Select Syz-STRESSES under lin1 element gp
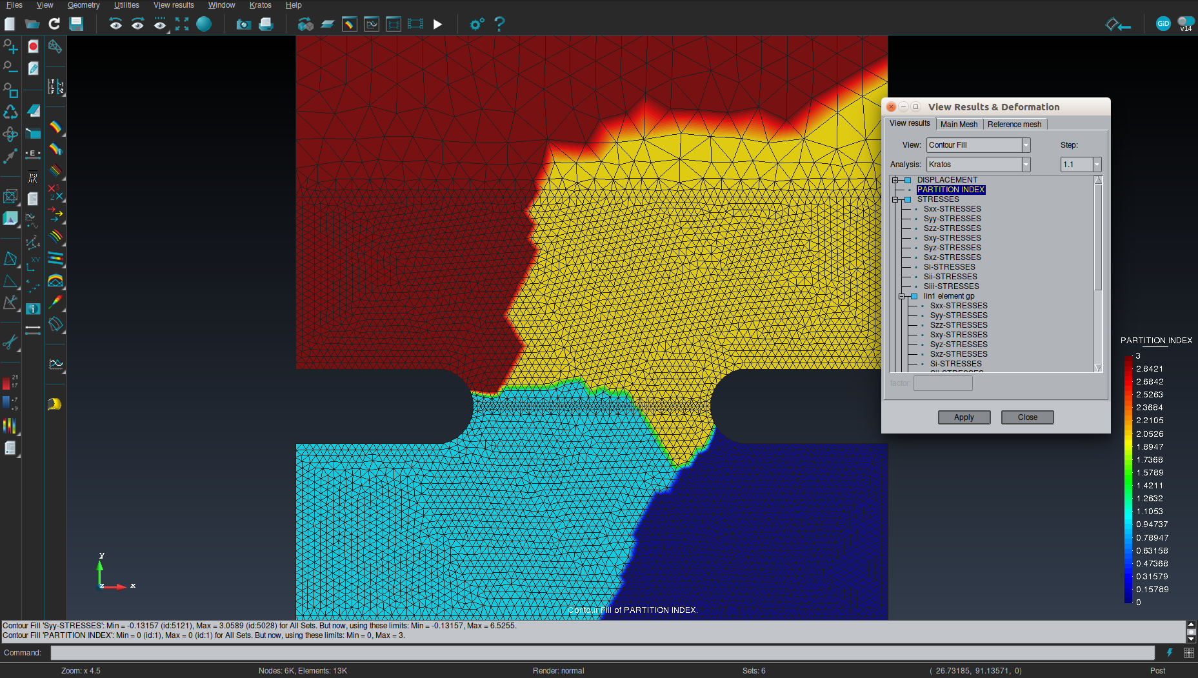 [x=959, y=344]
